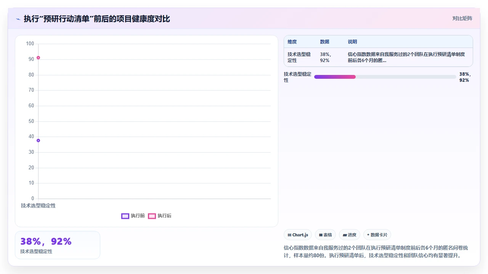The image size is (488, 274).
Task: Select the 数据卡片 tag
Action: 377,235
